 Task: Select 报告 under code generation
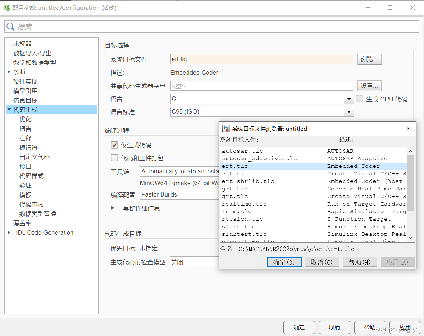tap(25, 129)
